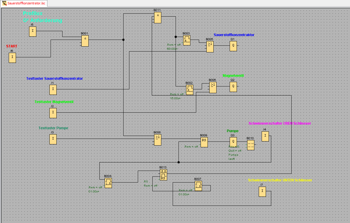350x223 pixels.
Task: Select the AND gate block B001
Action: click(85, 41)
